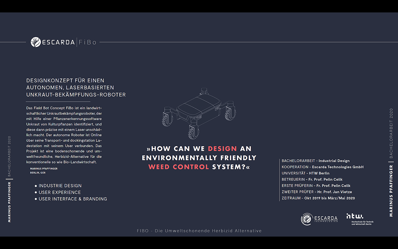This screenshot has height=249, width=398.
Task: Click the vertical "BACHELORARBEIT 2020" text on right edge
Action: click(x=391, y=133)
